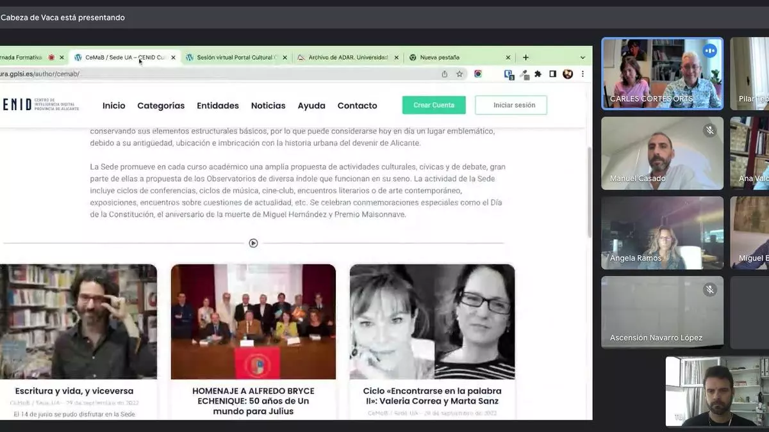This screenshot has height=432, width=769.
Task: Expand the tab search chevron dropdown
Action: click(582, 58)
